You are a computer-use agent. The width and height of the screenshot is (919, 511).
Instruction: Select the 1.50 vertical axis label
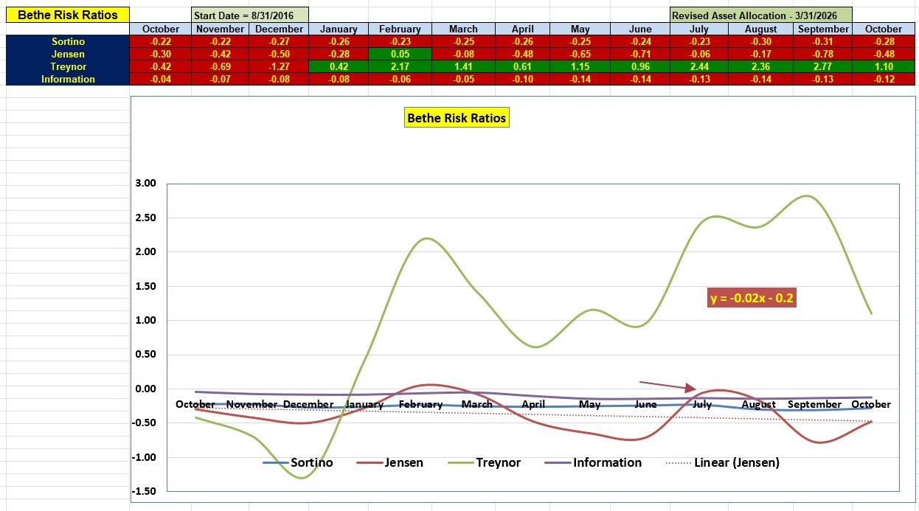pyautogui.click(x=145, y=286)
